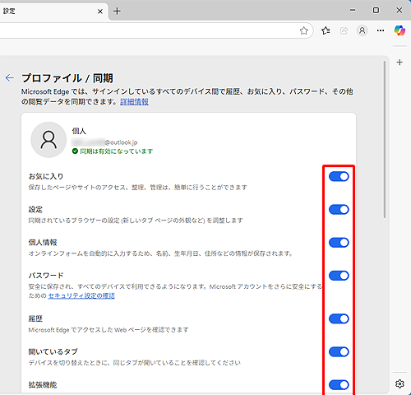The height and width of the screenshot is (395, 411).
Task: Click the back arrow beside プロファイル / 同期
Action: (x=10, y=78)
